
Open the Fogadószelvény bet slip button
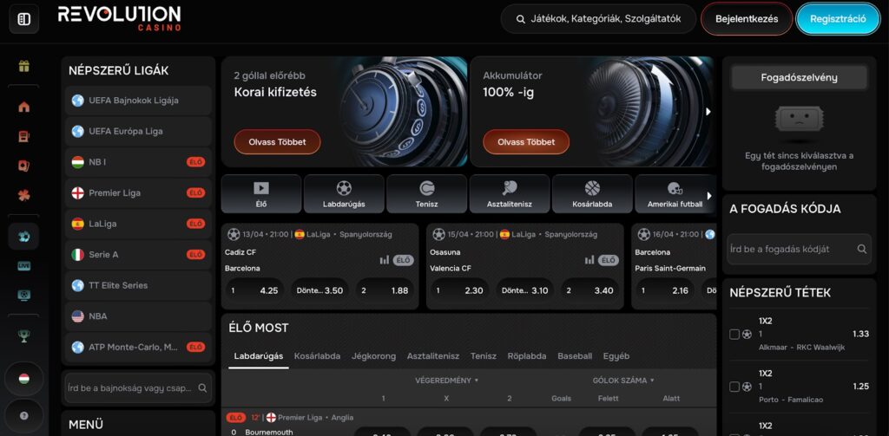(799, 77)
